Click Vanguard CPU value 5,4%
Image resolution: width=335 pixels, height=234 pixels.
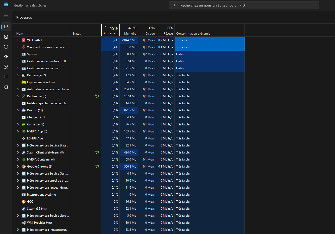115,47
